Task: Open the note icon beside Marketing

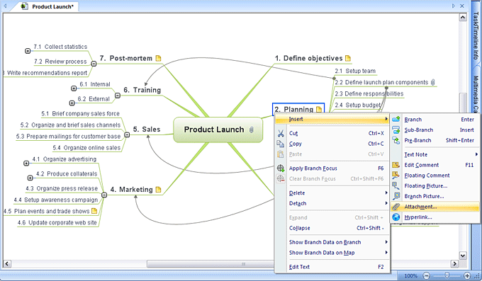Action: [158, 190]
